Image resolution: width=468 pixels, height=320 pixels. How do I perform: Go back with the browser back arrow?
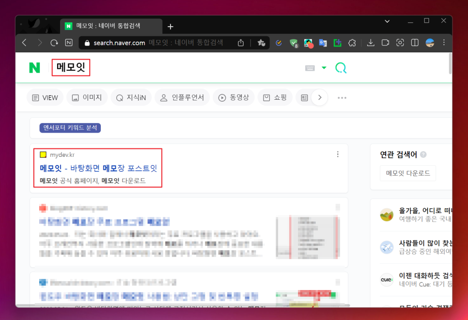tap(25, 43)
